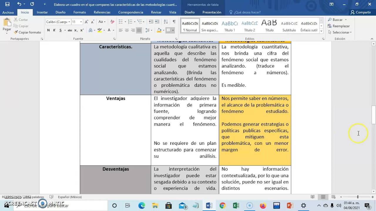Align text right
Viewport: 376px width, 211px height.
pos(133,30)
